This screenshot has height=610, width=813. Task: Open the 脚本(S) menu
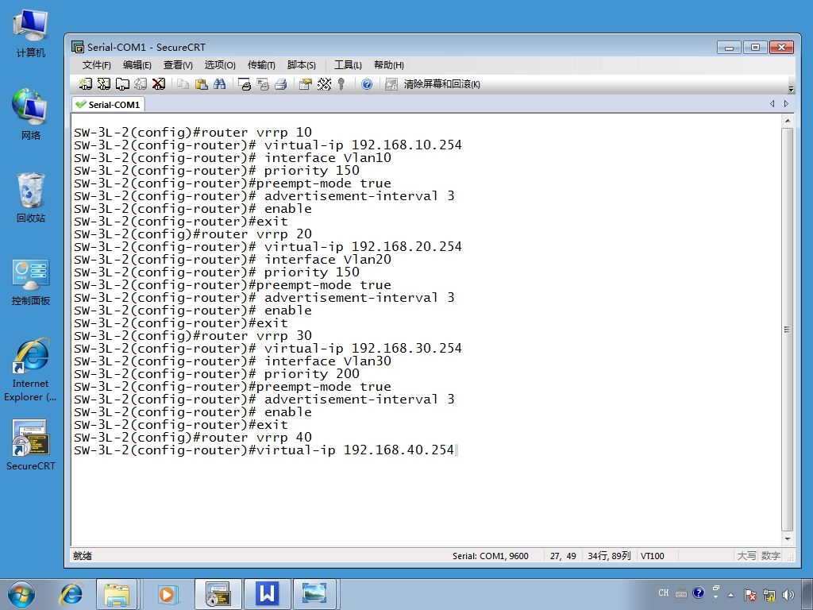301,65
